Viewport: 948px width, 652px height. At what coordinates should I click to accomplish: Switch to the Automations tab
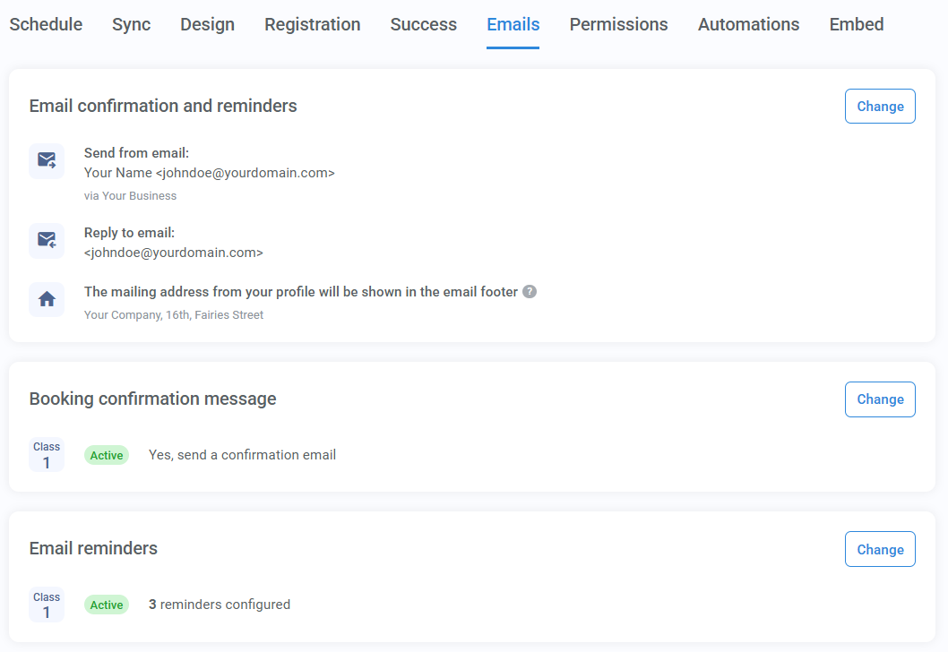click(748, 24)
